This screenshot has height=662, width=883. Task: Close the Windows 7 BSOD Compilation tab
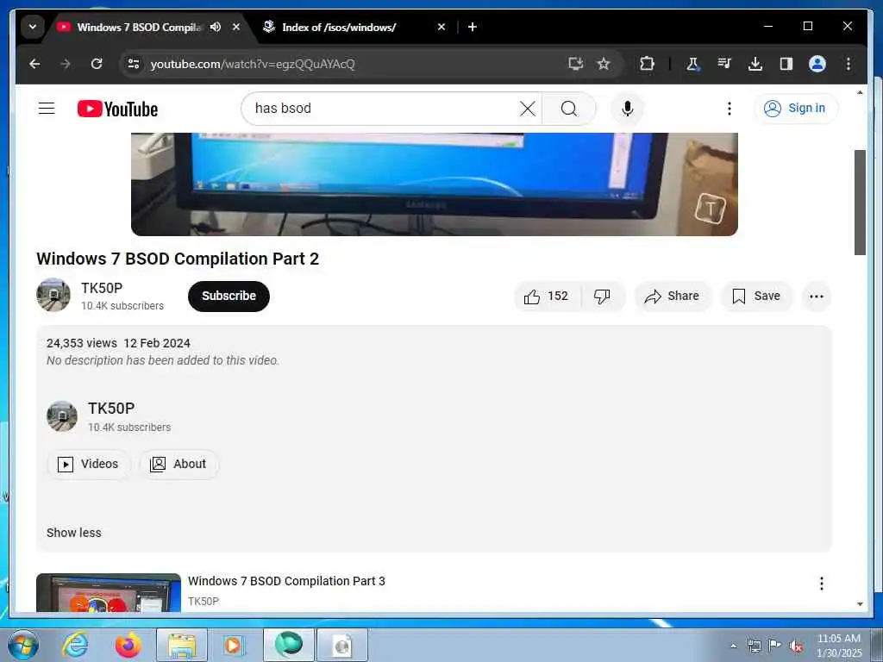click(x=236, y=27)
